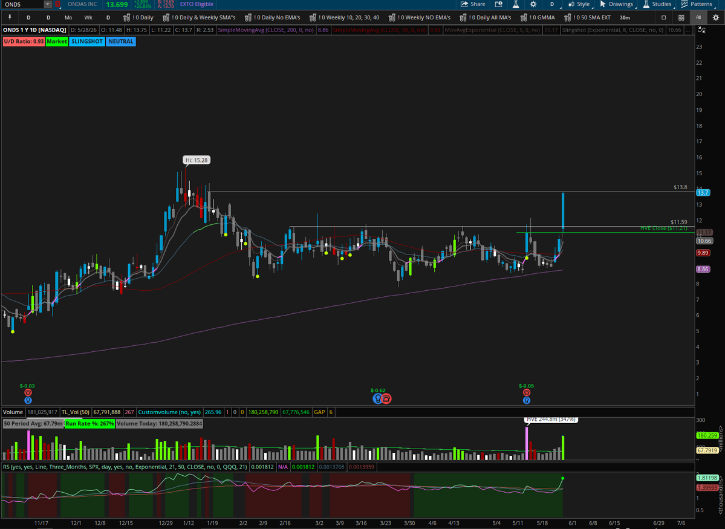Click the lightbulb icon under $-0.05
This screenshot has height=529, width=725.
pyautogui.click(x=526, y=400)
